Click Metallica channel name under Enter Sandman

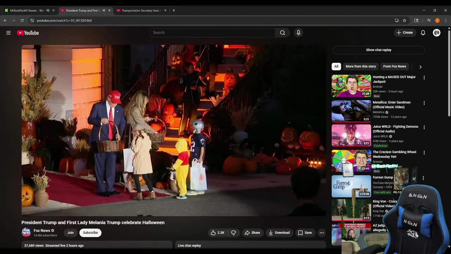pyautogui.click(x=379, y=112)
